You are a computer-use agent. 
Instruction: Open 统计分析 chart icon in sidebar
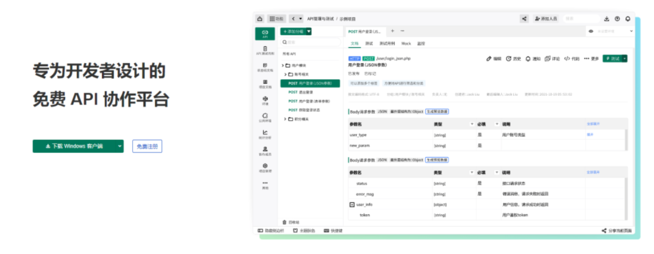265,135
